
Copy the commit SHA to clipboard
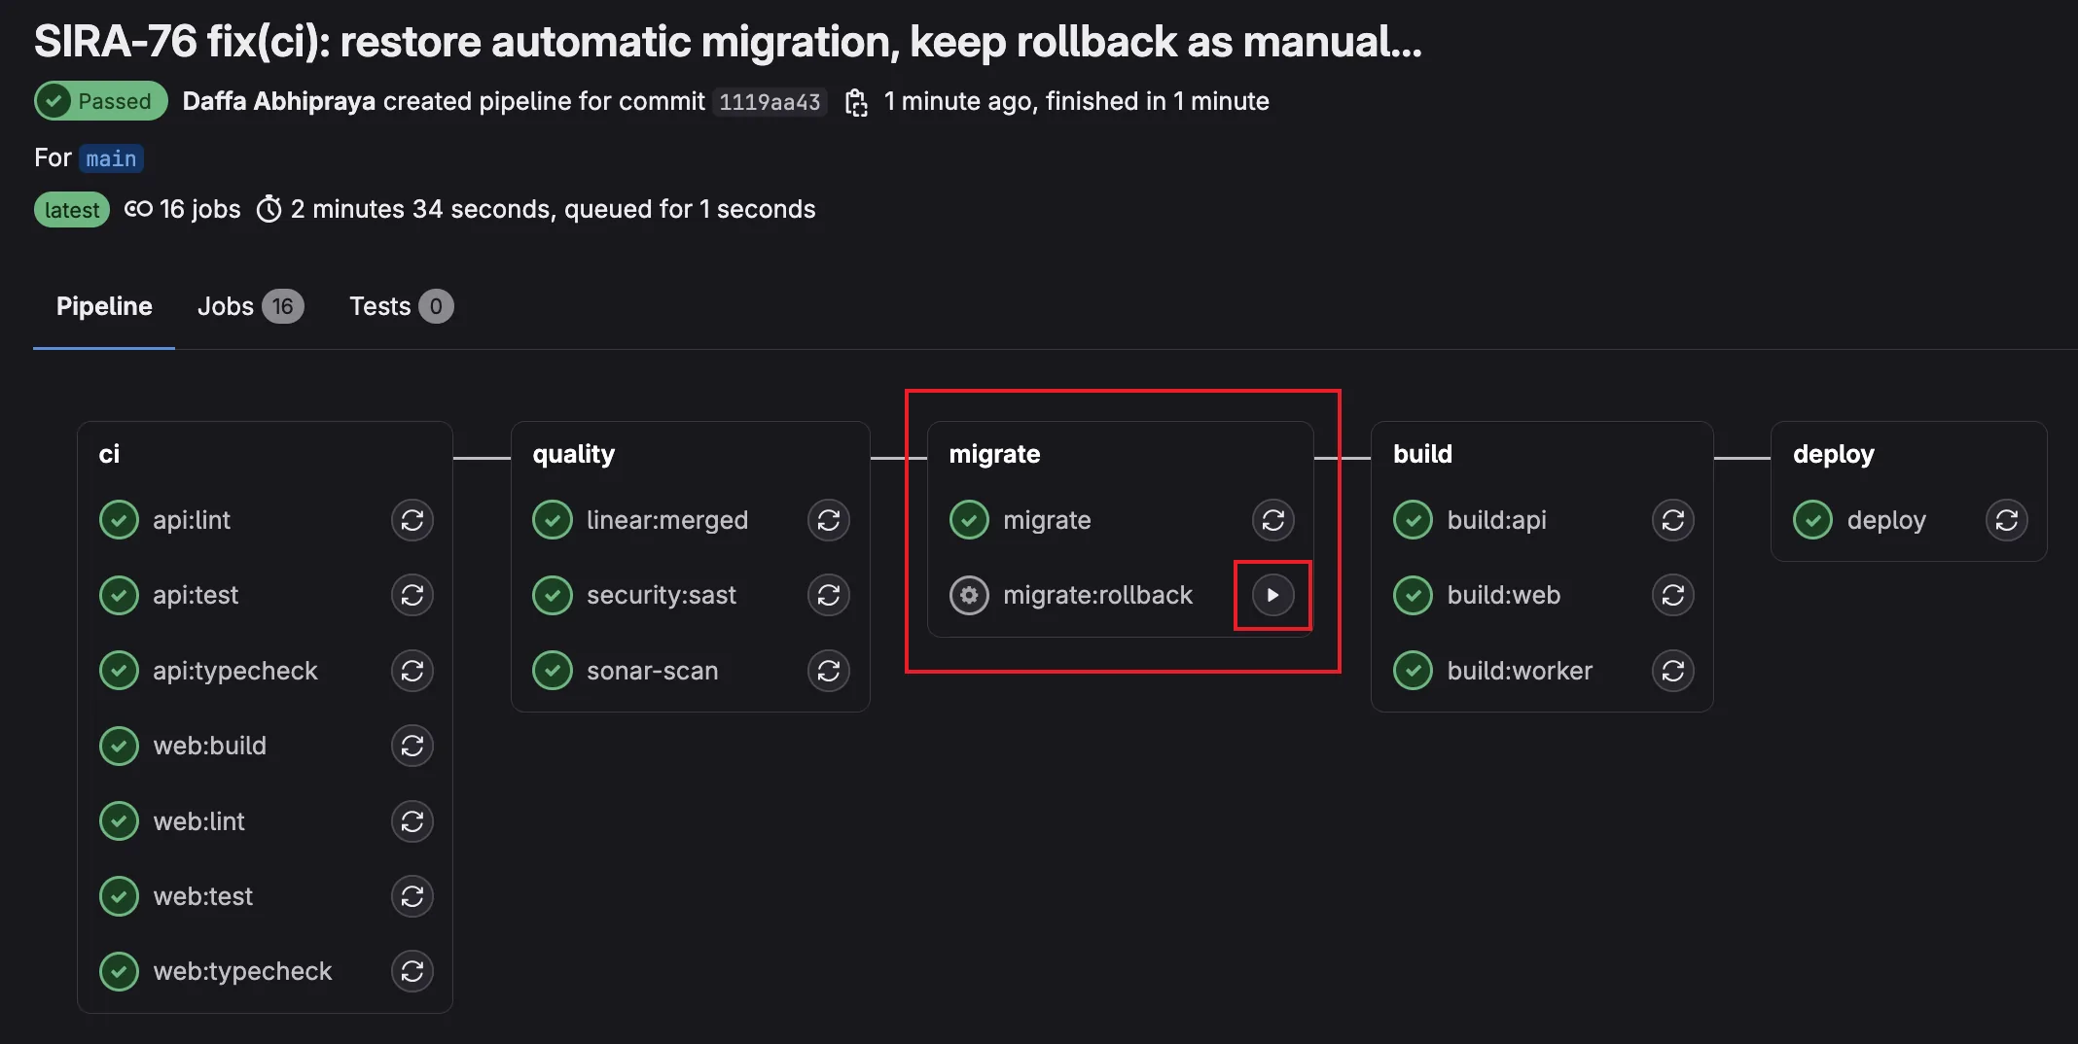click(x=856, y=101)
